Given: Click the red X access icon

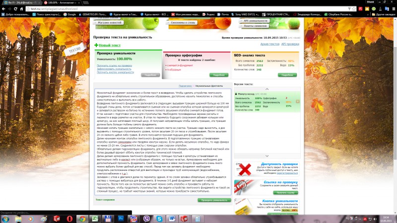Looking at the screenshot, I should pyautogui.click(x=245, y=169).
